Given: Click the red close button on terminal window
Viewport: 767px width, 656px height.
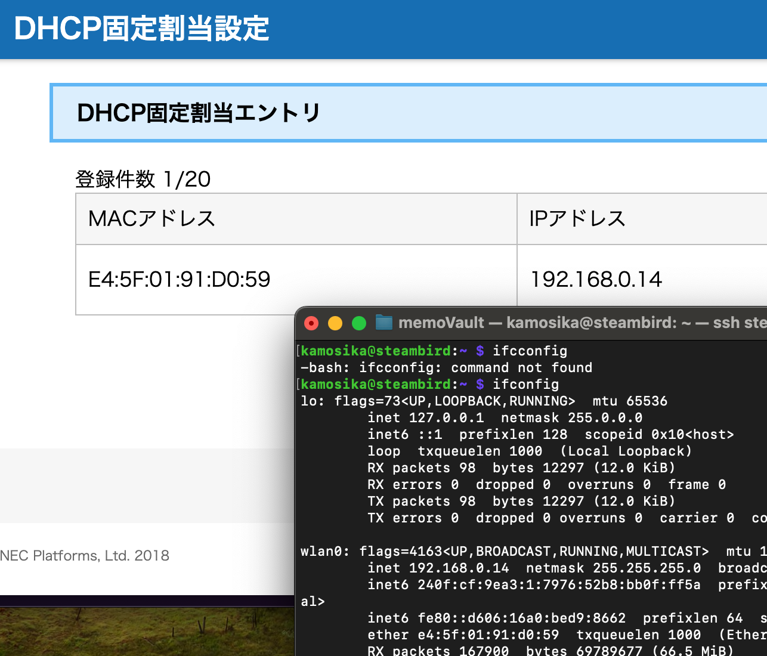Looking at the screenshot, I should coord(311,323).
